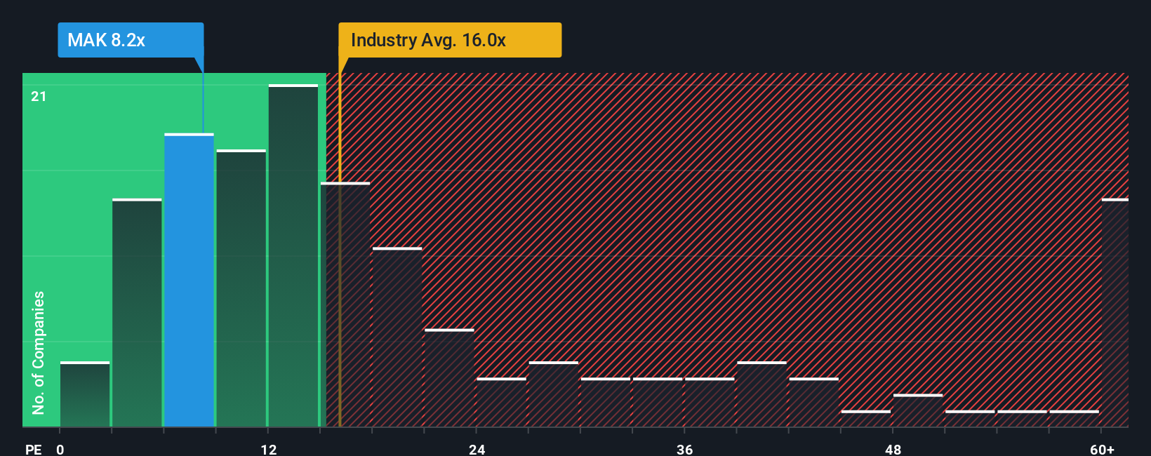1151x456 pixels.
Task: Click the 60+ axis label
Action: pos(1103,449)
